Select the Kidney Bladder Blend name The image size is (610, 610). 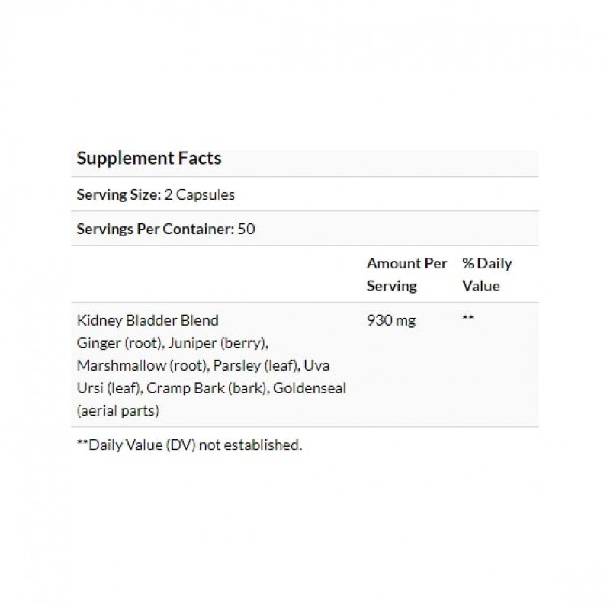coord(148,319)
